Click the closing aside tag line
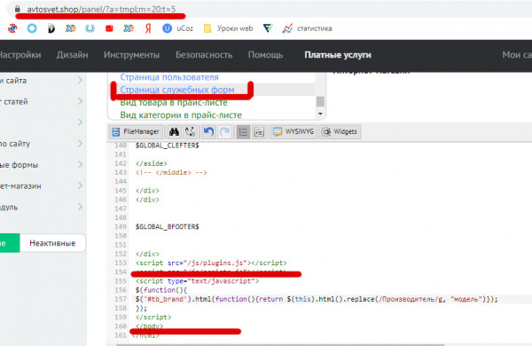Screen dimensions: 532x346 (x=152, y=163)
